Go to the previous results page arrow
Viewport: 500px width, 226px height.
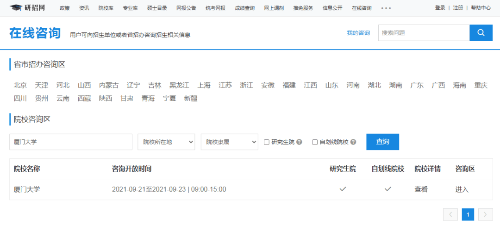pos(450,214)
